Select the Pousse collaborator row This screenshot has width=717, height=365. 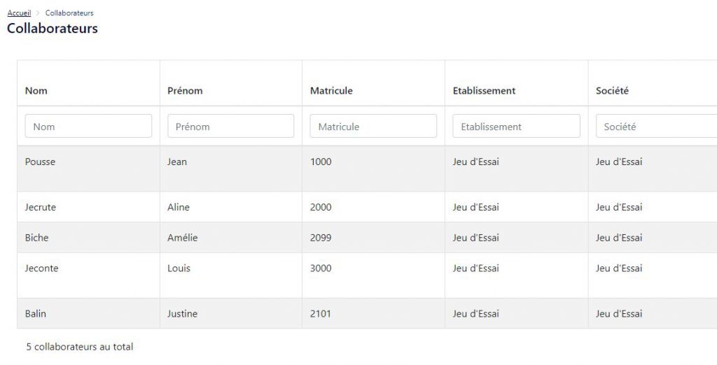coord(367,169)
